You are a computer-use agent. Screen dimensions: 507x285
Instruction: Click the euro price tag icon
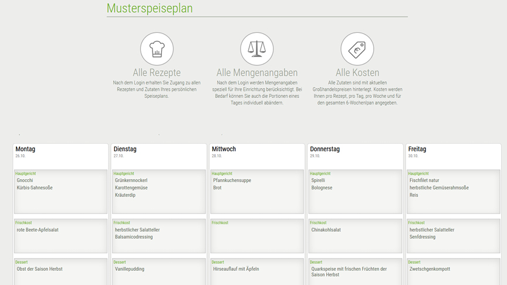click(357, 49)
